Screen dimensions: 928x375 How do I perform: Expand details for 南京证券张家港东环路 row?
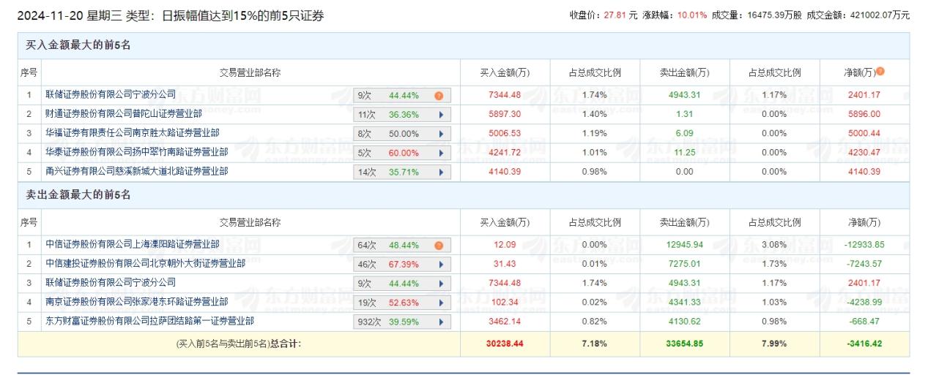441,302
